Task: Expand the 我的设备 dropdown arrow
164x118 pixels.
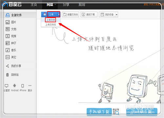Action: (x=116, y=14)
